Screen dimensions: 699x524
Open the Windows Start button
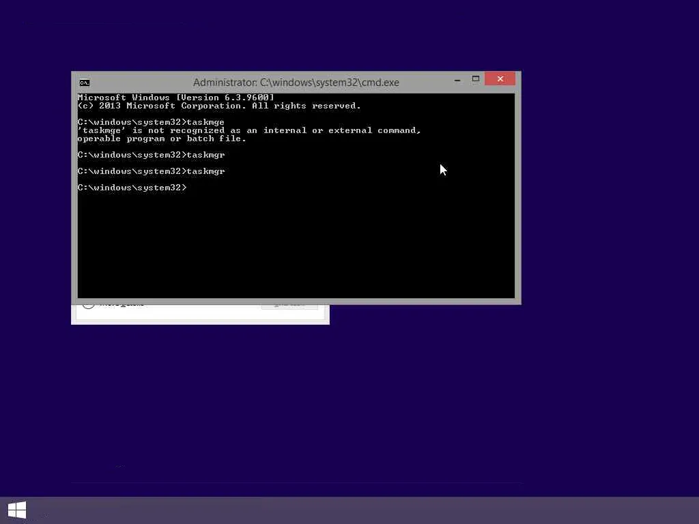point(17,510)
